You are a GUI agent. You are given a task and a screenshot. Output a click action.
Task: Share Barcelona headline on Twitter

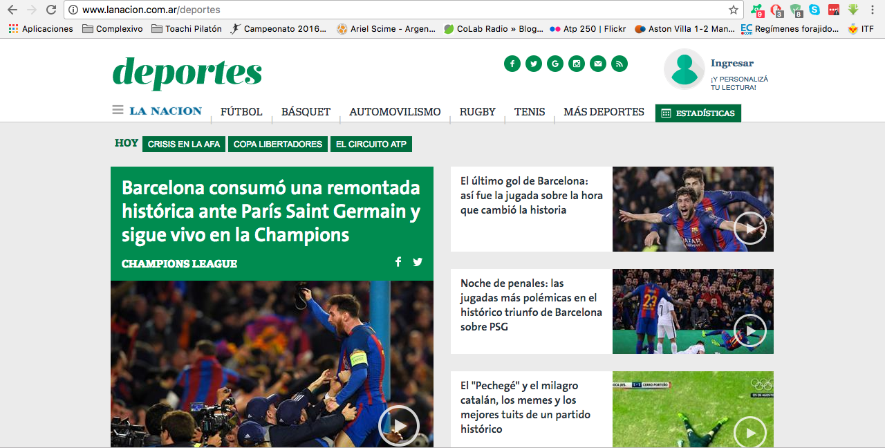pos(418,262)
